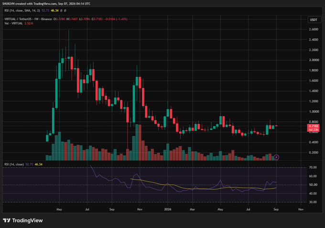Click the Vol · VIRTUAL indicator legend
This screenshot has width=325, height=228.
[13, 23]
